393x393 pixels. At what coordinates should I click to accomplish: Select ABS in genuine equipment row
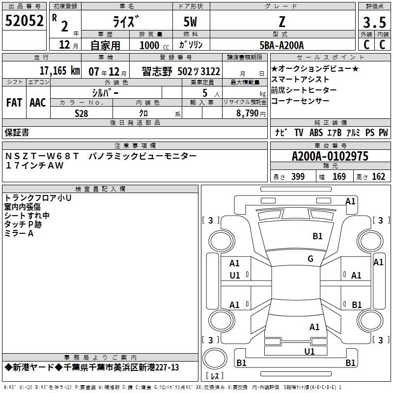click(316, 132)
